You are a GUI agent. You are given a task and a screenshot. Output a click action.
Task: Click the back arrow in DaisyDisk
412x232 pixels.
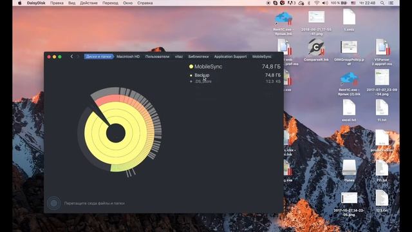point(71,56)
